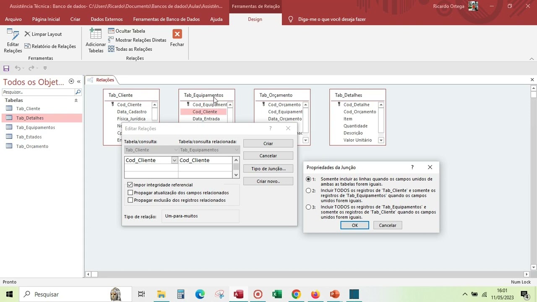537x302 pixels.
Task: Uncheck Impor integridade referencial
Action: click(130, 185)
